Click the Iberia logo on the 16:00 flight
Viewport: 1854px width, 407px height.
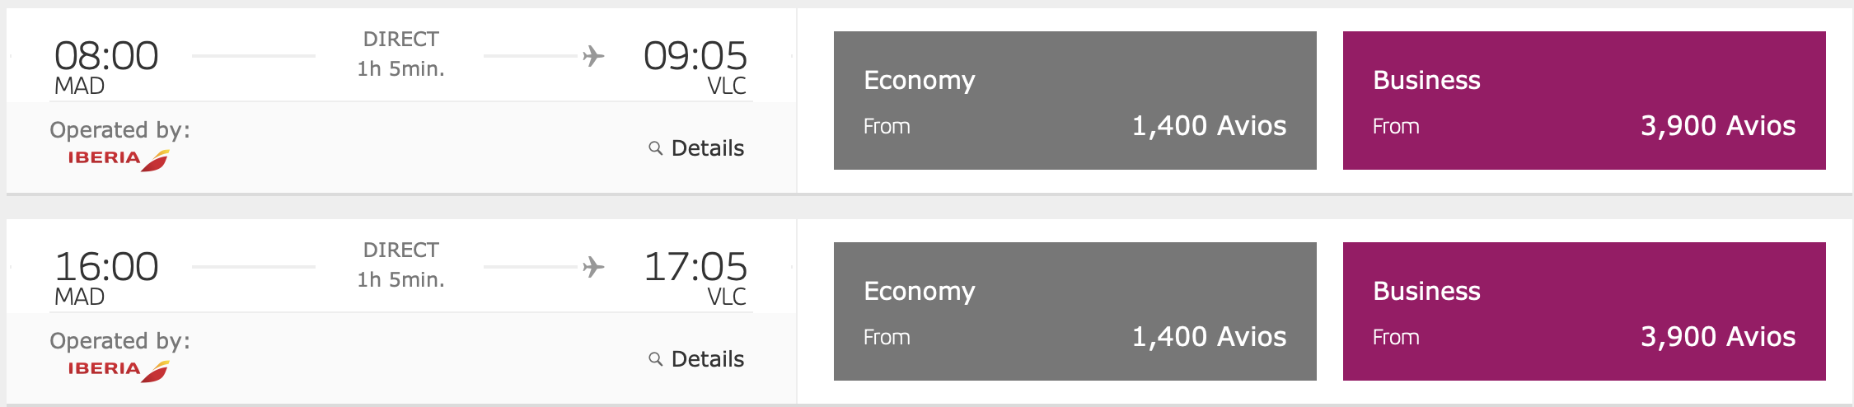(118, 370)
